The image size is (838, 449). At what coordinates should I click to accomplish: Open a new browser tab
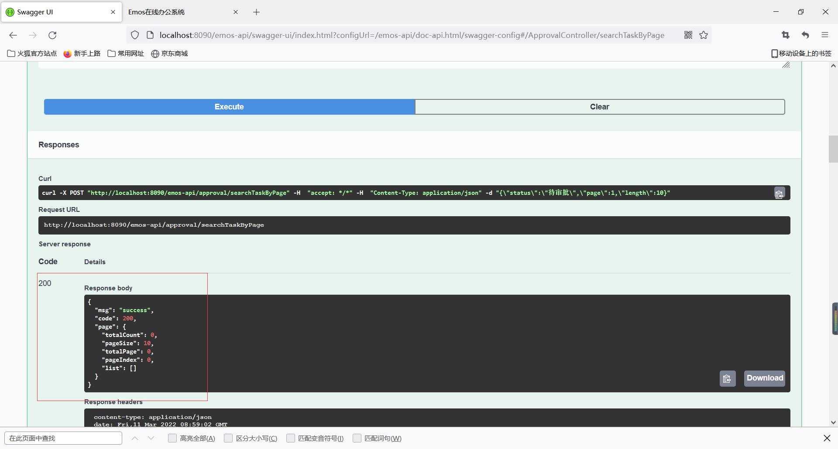(x=257, y=12)
